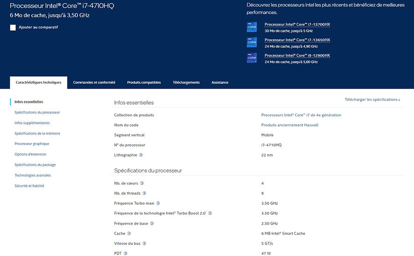Click the 24 Mo de cache, jusqu'à 5,00 GHz text
The width and height of the screenshot is (414, 256).
click(291, 62)
